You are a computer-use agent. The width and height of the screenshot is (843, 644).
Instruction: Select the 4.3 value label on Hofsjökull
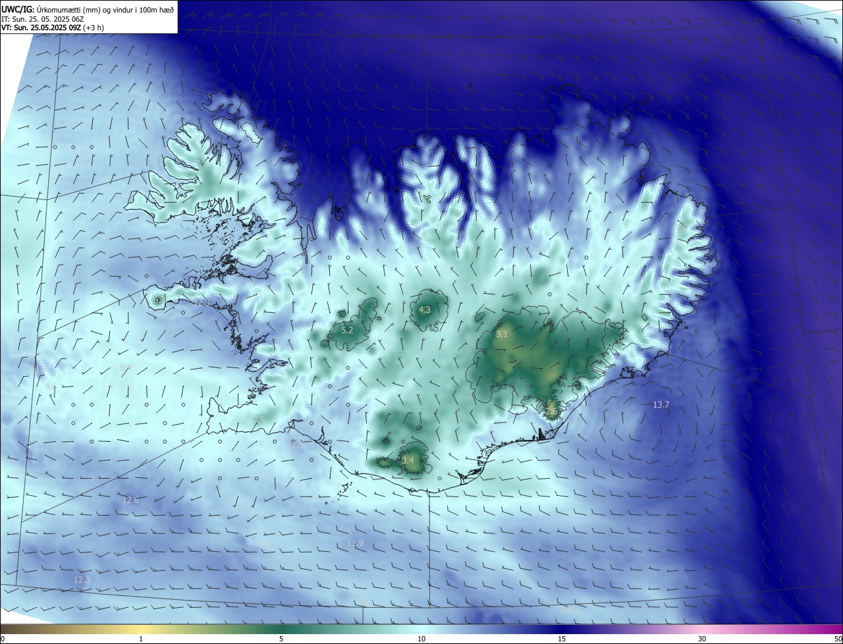tap(425, 309)
